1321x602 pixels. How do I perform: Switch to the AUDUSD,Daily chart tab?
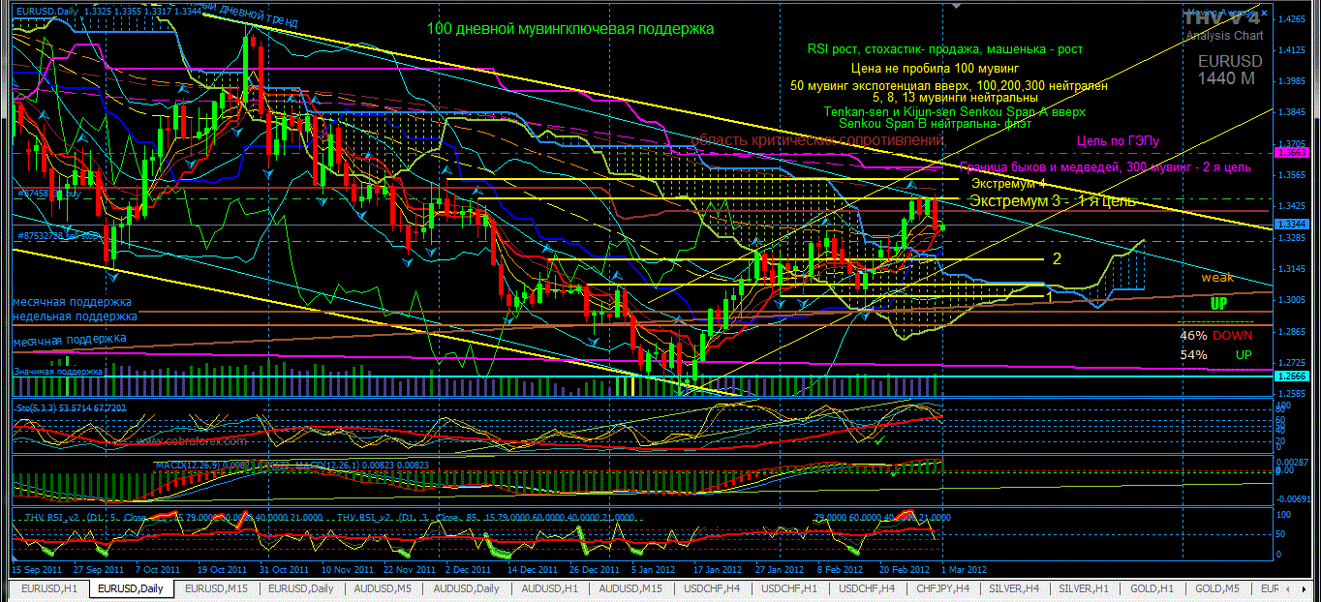pyautogui.click(x=467, y=588)
